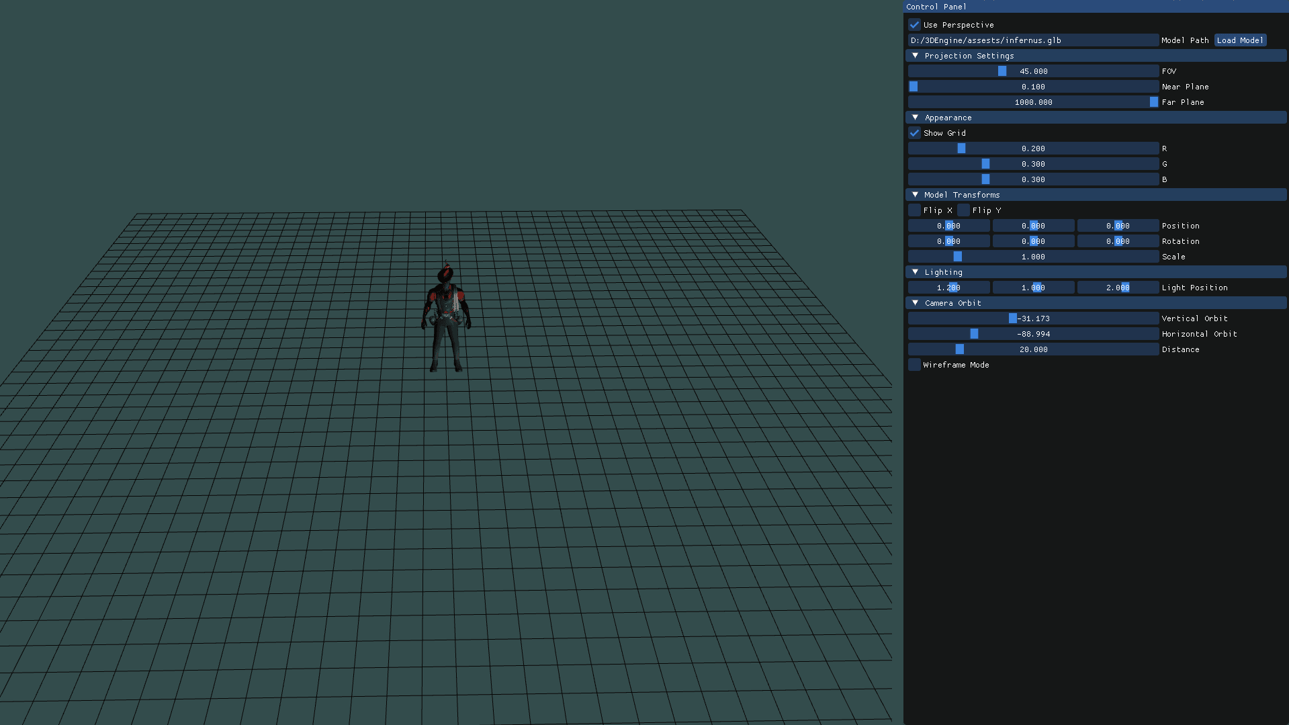Enable the Flip Y checkbox
1289x725 pixels.
[963, 210]
